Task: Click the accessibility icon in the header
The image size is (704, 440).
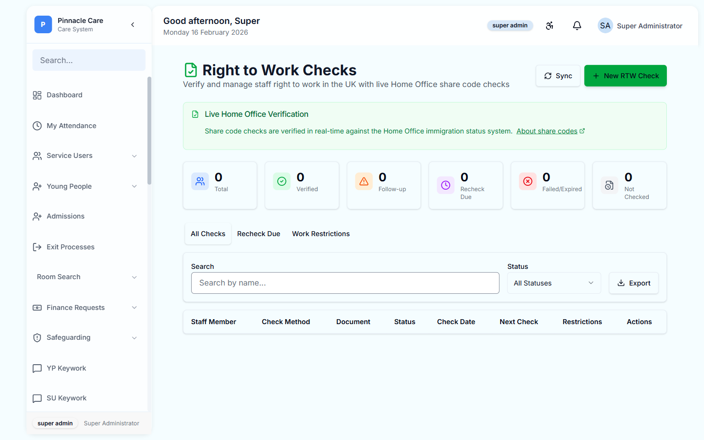Action: click(550, 25)
